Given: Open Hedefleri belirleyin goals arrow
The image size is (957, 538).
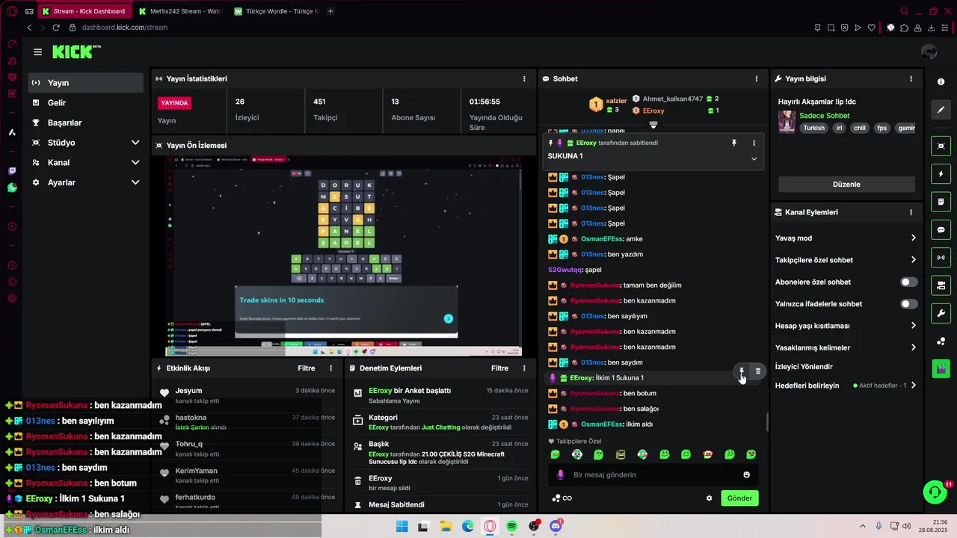Looking at the screenshot, I should click(x=913, y=386).
